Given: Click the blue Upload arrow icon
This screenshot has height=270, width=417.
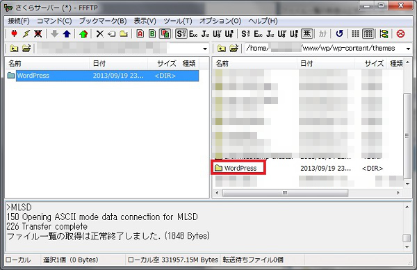Looking at the screenshot, I should (x=67, y=34).
